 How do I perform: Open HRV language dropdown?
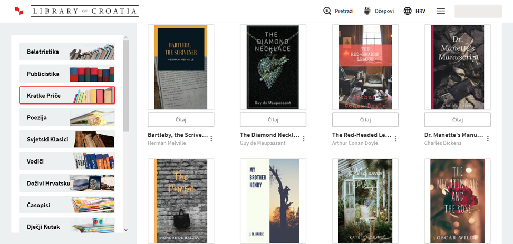click(x=420, y=11)
